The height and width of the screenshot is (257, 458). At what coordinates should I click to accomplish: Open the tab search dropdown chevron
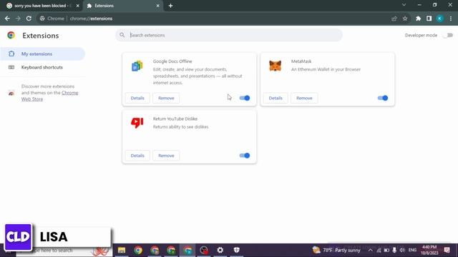(x=404, y=5)
